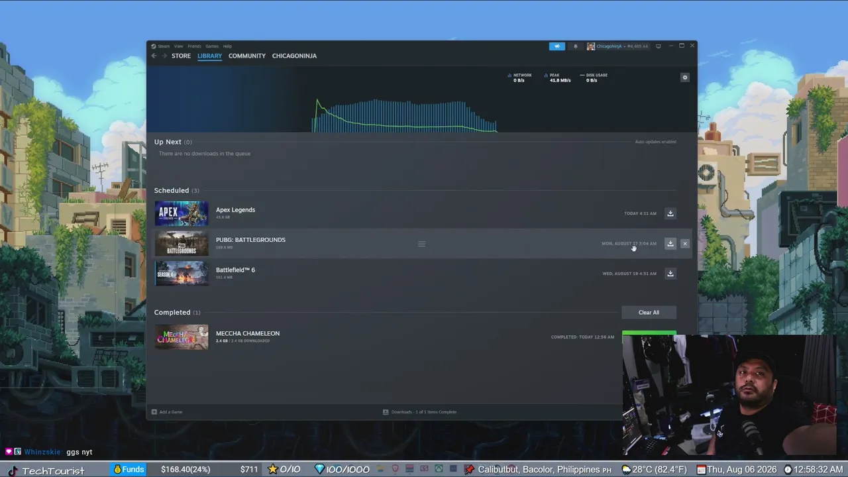848x477 pixels.
Task: Click the Battlefield 6 download icon
Action: [x=670, y=274]
